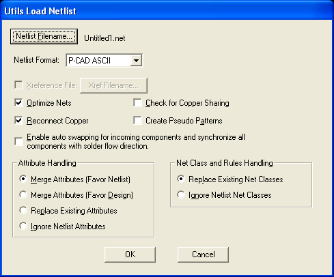Expand the Netlist Format dropdown arrow
This screenshot has height=277, width=334.
point(136,61)
